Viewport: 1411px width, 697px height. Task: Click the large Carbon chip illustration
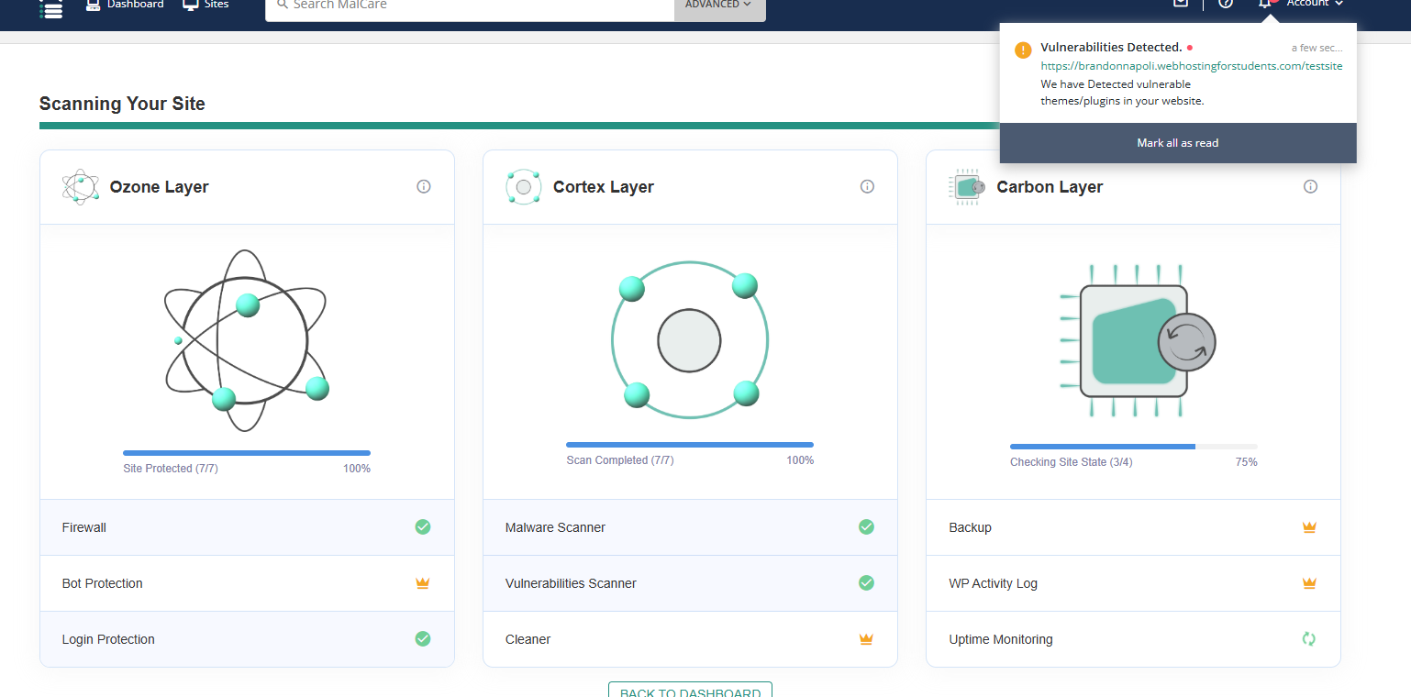(x=1138, y=341)
